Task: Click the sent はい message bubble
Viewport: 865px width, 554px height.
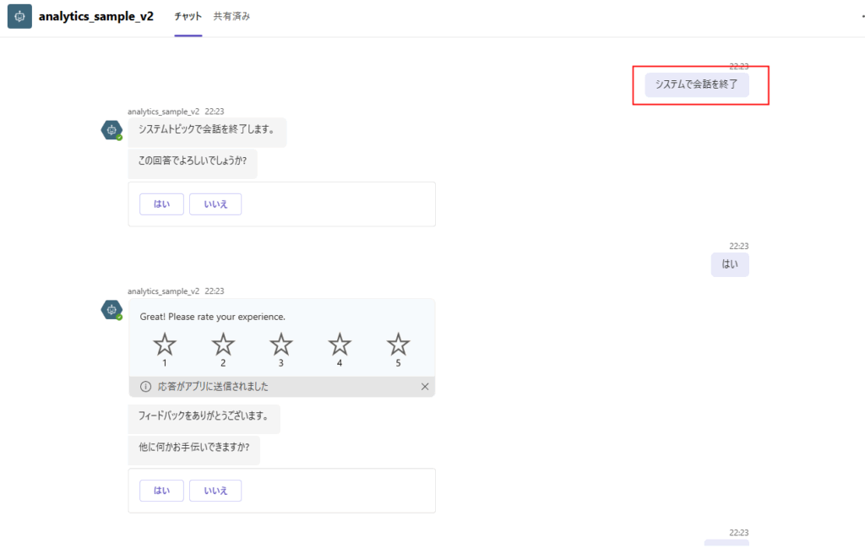Action: click(x=730, y=264)
